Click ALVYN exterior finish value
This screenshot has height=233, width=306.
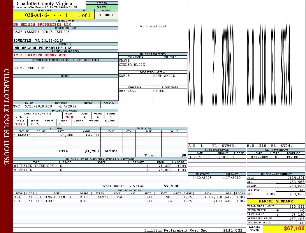coord(103,197)
